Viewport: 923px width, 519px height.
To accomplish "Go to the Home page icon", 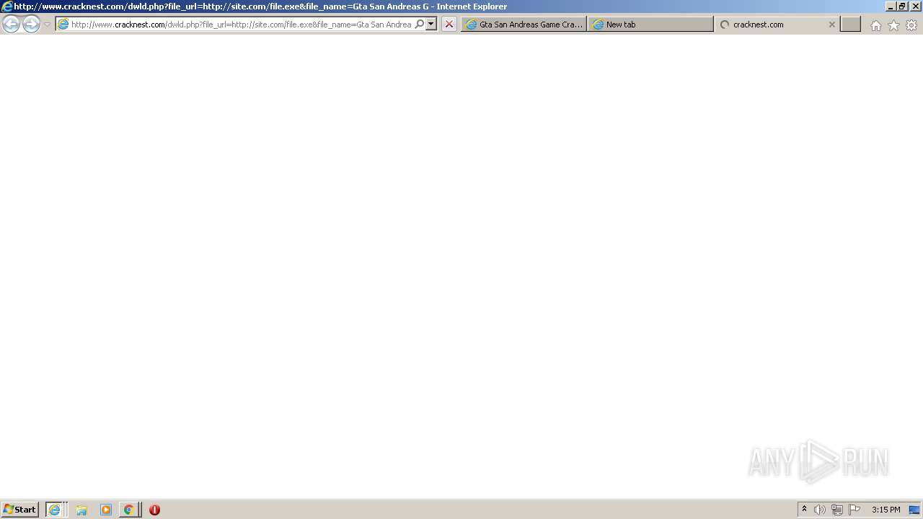I will (x=875, y=25).
